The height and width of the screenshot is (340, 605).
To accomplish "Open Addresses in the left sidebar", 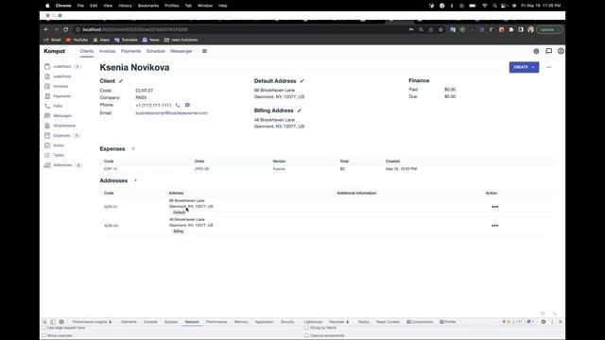I will click(x=62, y=165).
